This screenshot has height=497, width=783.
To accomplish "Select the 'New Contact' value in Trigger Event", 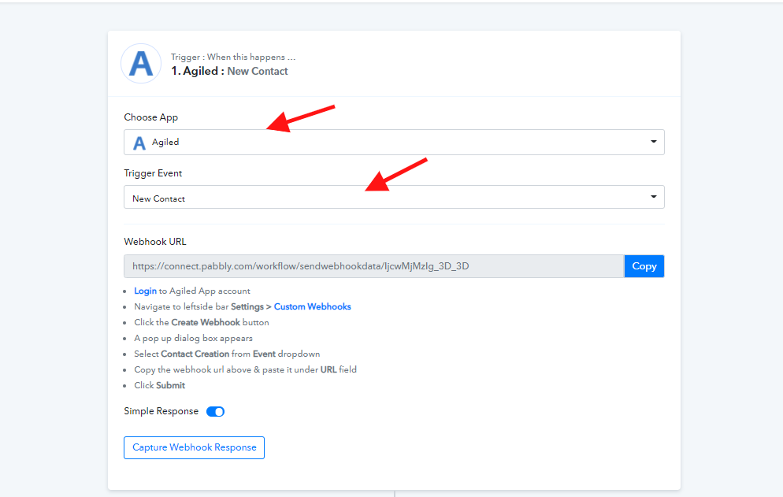I will click(159, 198).
